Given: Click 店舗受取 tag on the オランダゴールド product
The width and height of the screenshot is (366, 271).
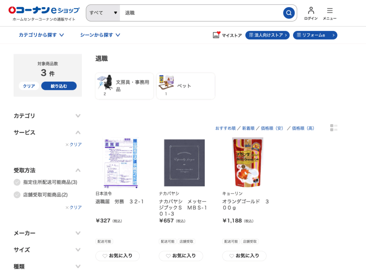Looking at the screenshot, I should coord(250,241).
